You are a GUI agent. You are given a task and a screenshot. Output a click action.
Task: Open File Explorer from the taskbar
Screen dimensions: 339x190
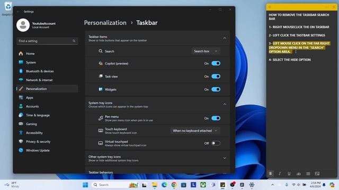point(155,185)
